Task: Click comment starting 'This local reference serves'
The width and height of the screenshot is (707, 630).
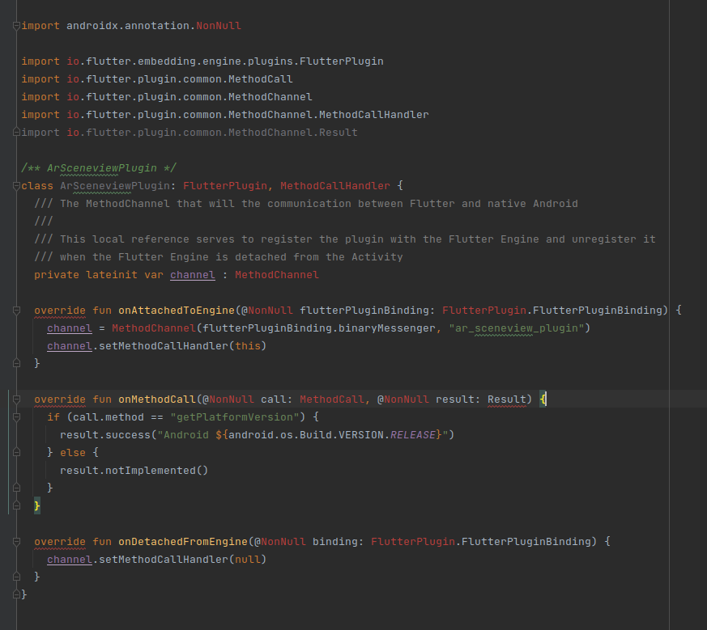Action: tap(345, 239)
